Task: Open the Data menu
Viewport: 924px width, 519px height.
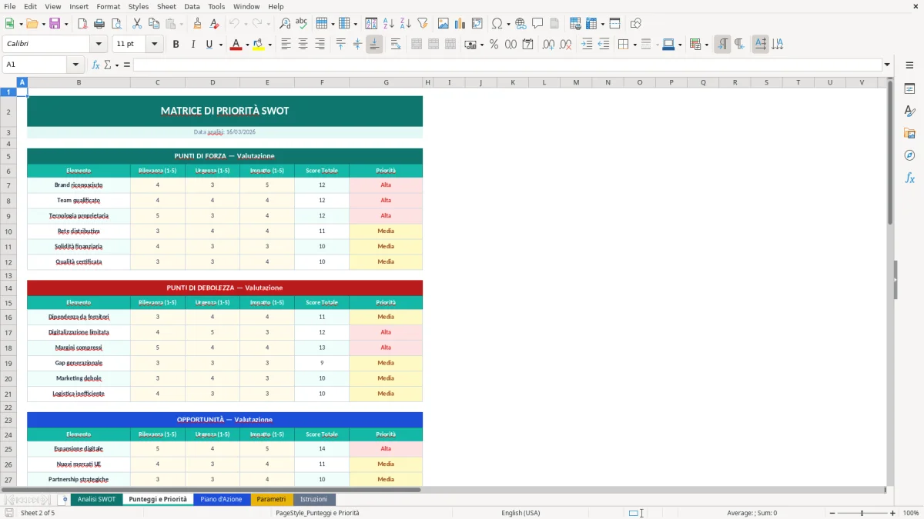Action: click(x=192, y=6)
